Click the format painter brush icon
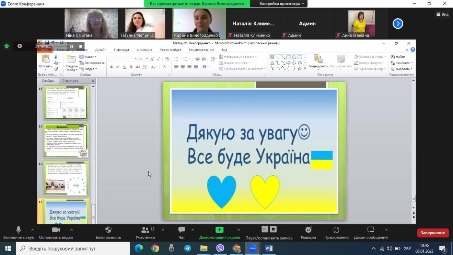Viewport: 453px width, 255px height. click(56, 69)
